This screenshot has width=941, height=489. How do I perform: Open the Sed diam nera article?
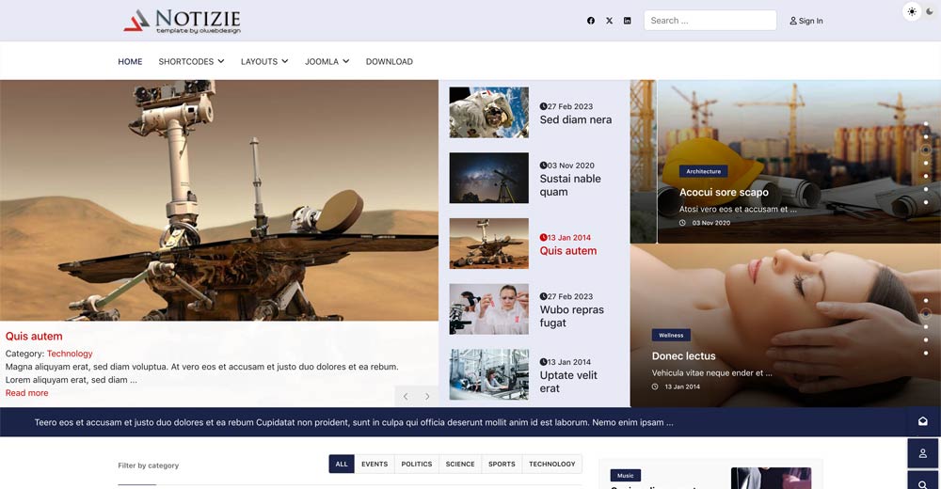click(576, 119)
